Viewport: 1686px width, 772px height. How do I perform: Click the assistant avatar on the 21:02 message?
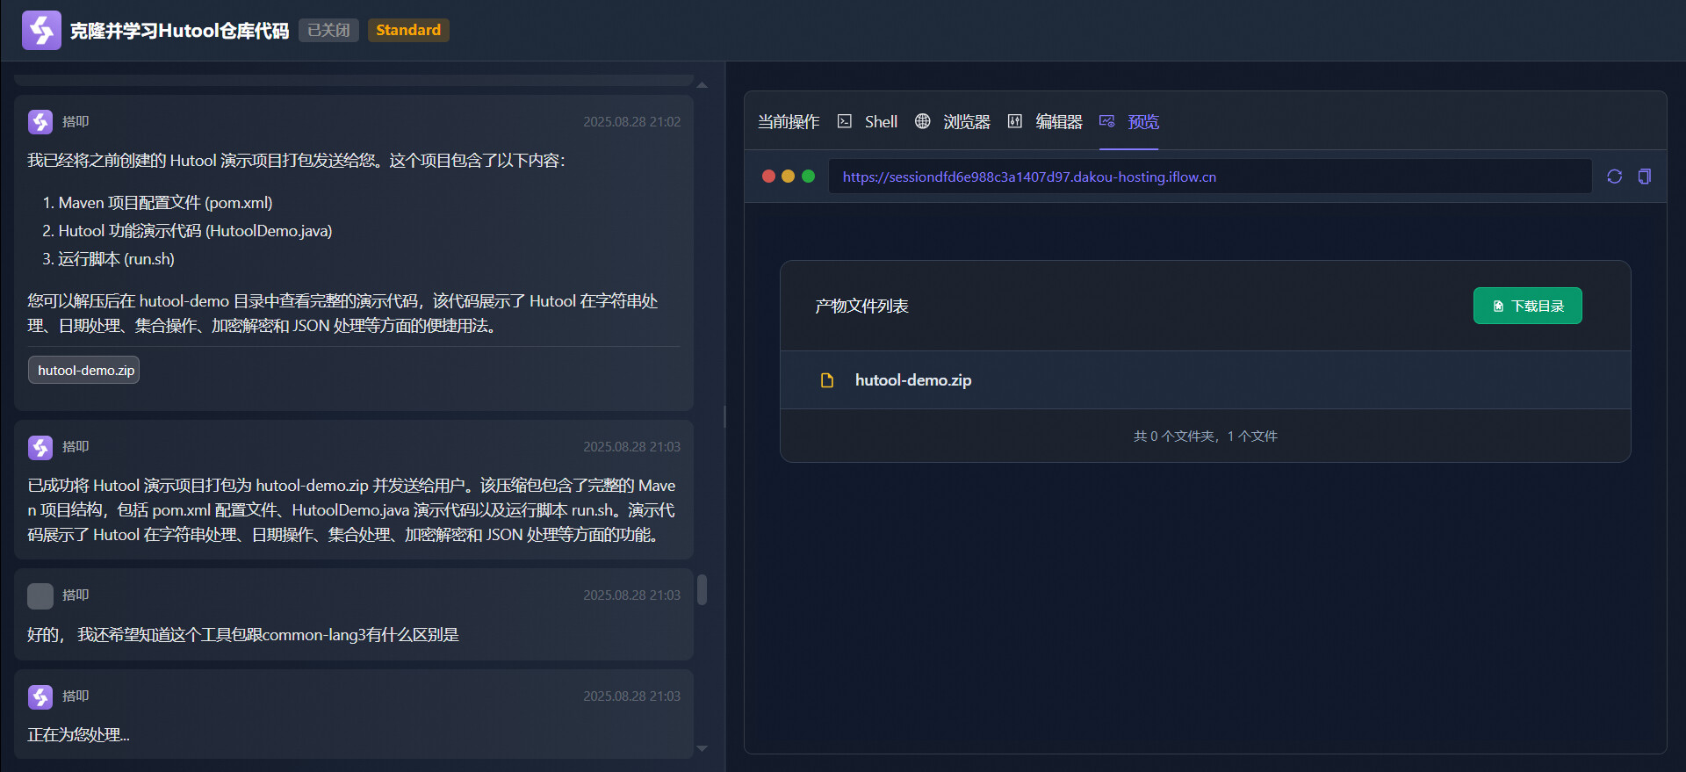tap(40, 122)
